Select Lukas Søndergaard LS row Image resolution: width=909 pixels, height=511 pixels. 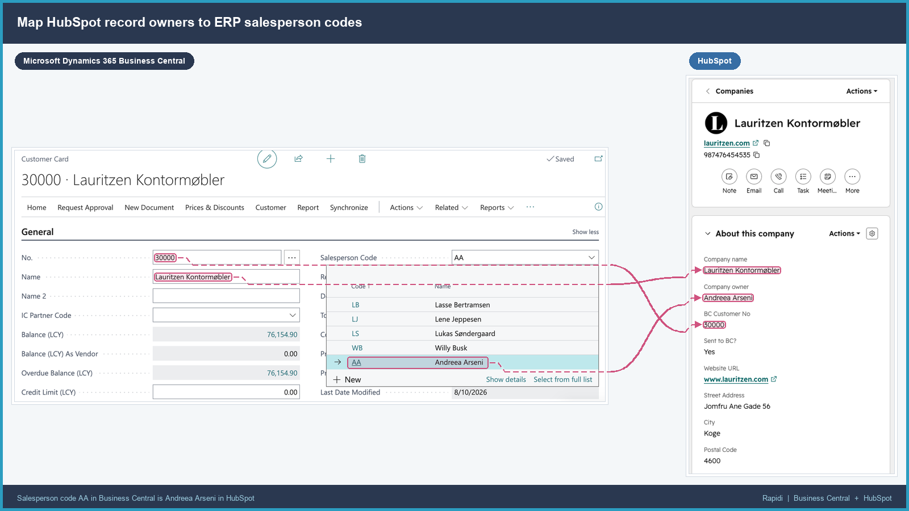click(x=462, y=333)
